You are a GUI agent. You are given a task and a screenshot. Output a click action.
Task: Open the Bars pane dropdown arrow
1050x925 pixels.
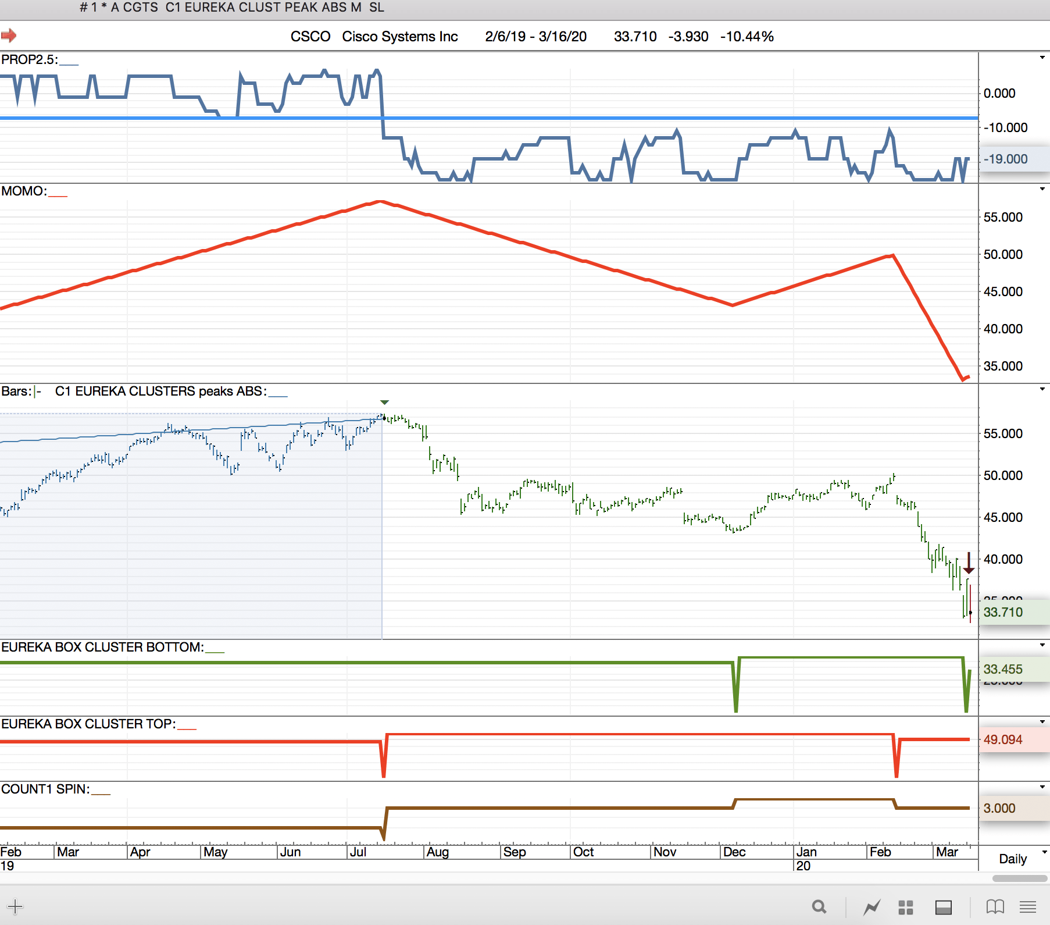[1042, 389]
